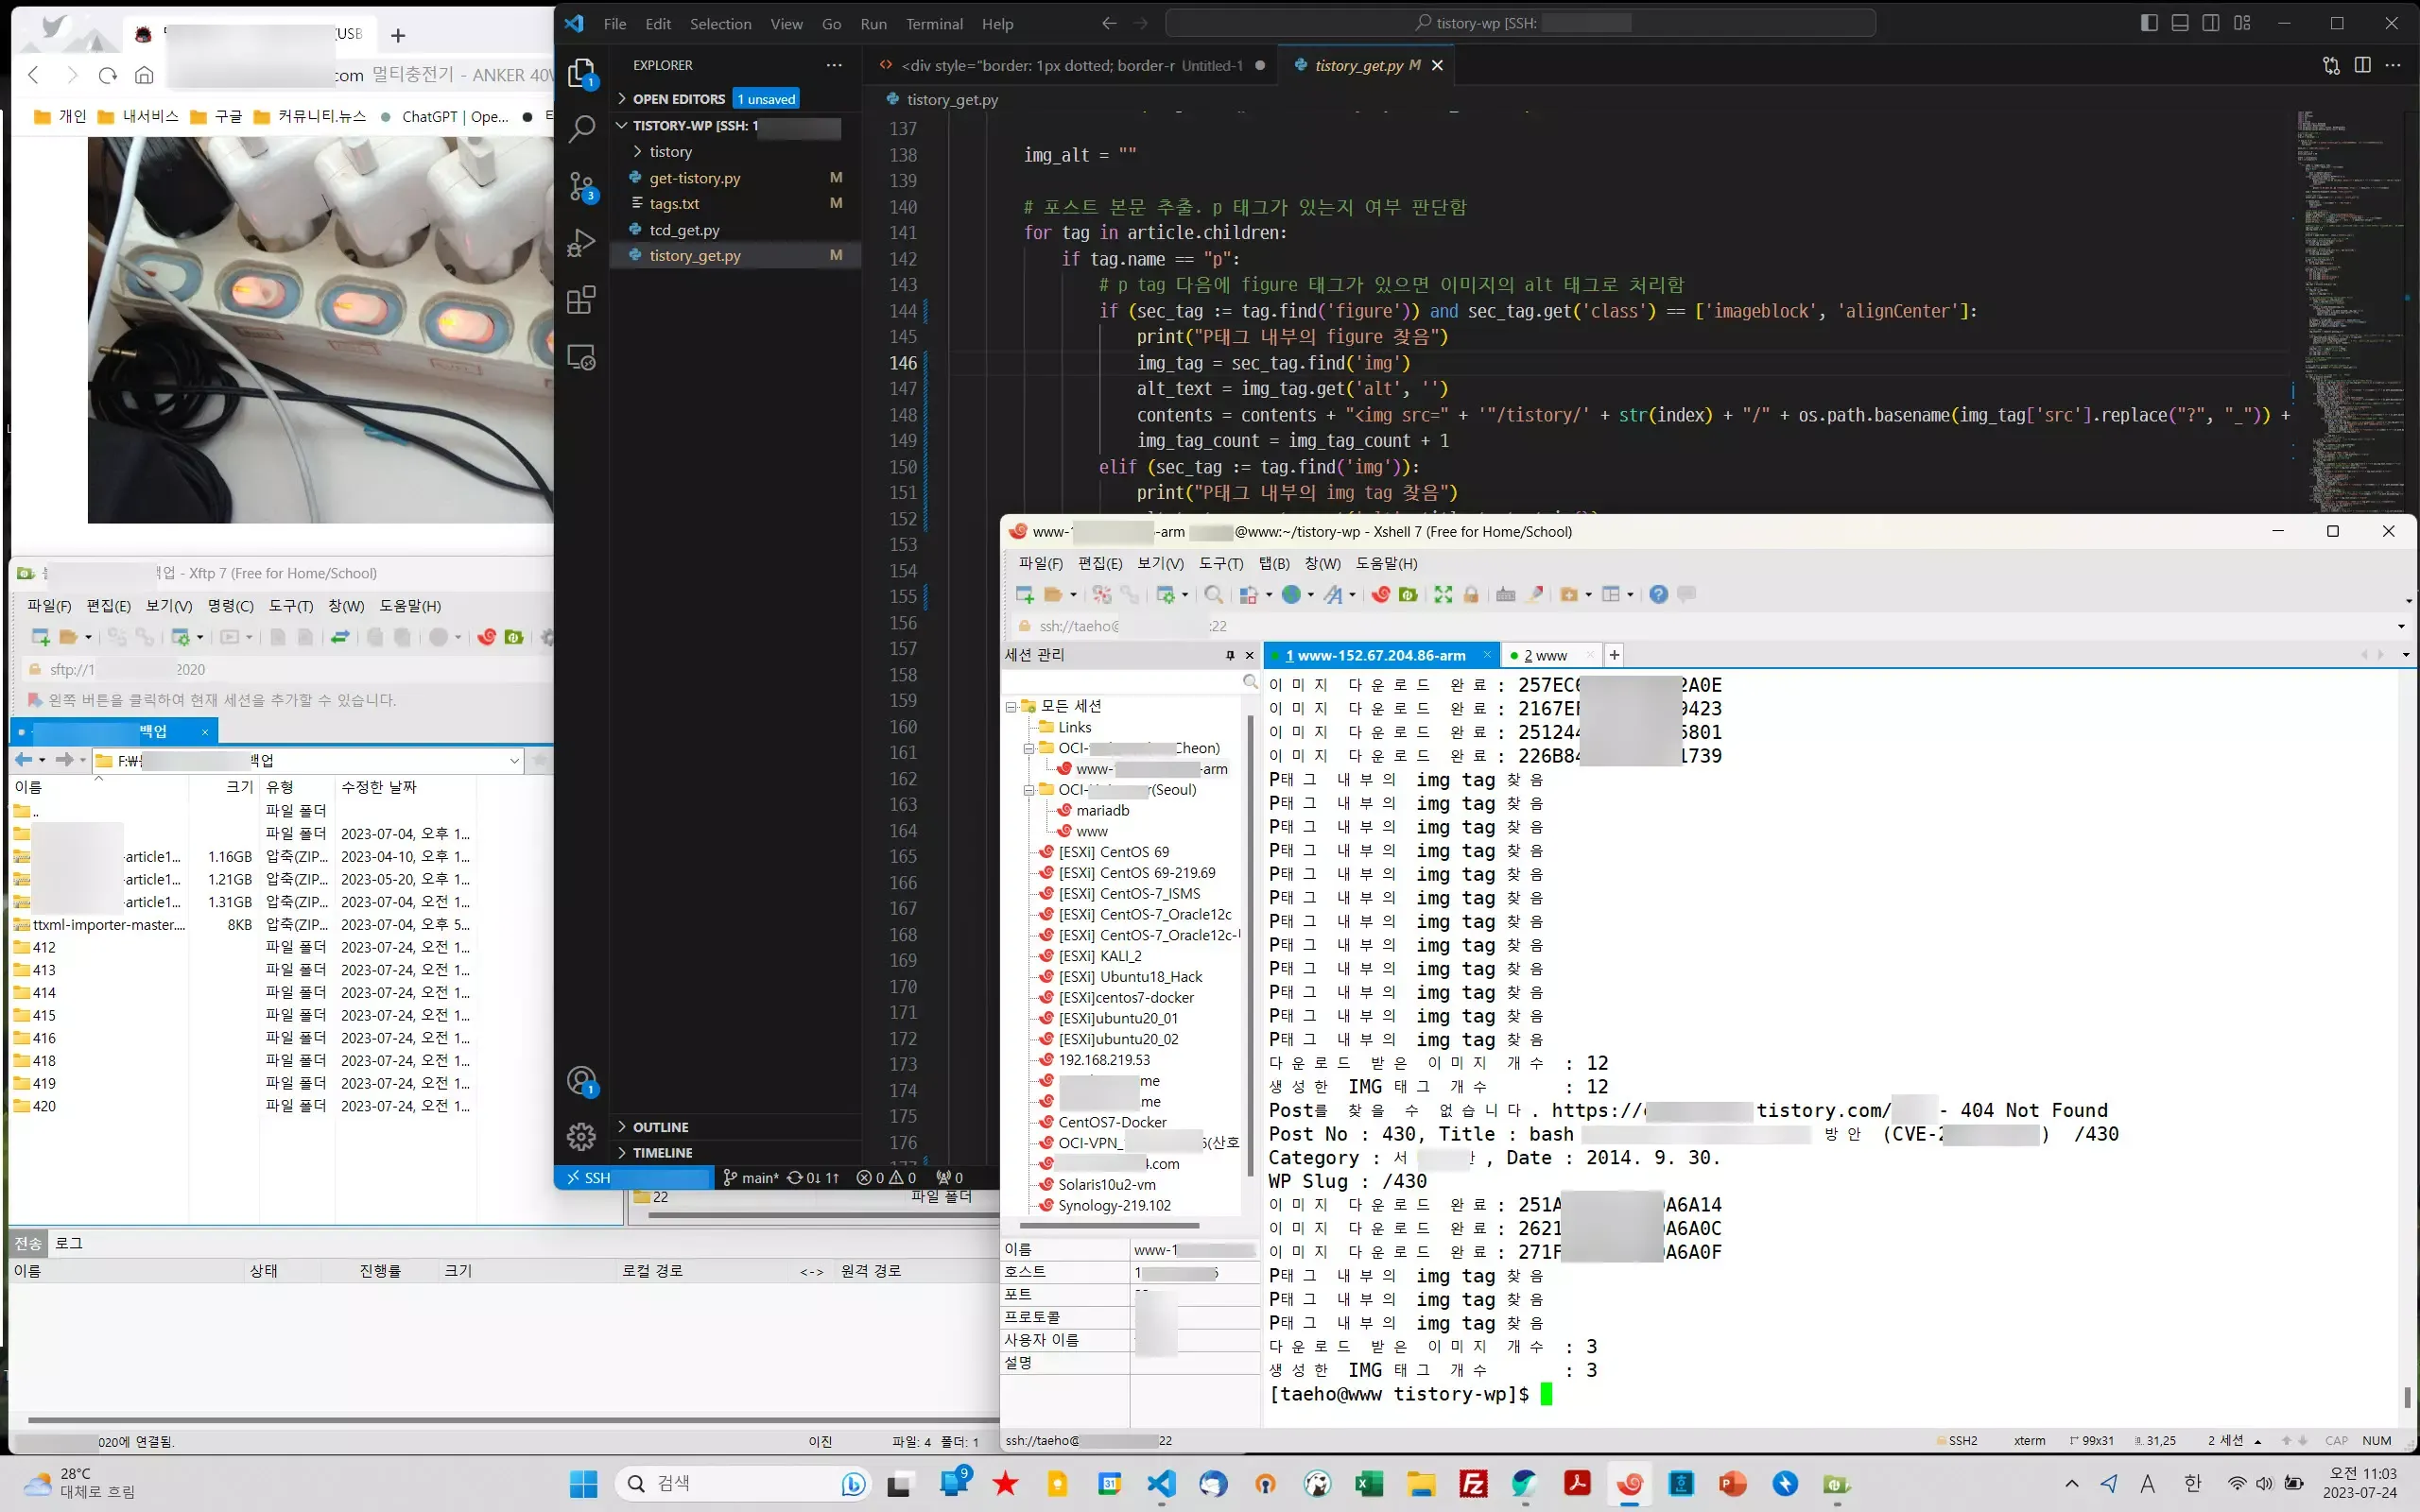This screenshot has width=2420, height=1512.
Task: Open the Source Control view icon
Action: tap(581, 186)
